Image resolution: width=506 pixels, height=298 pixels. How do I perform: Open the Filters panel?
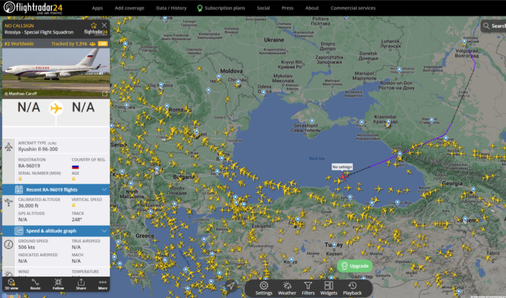coord(308,289)
